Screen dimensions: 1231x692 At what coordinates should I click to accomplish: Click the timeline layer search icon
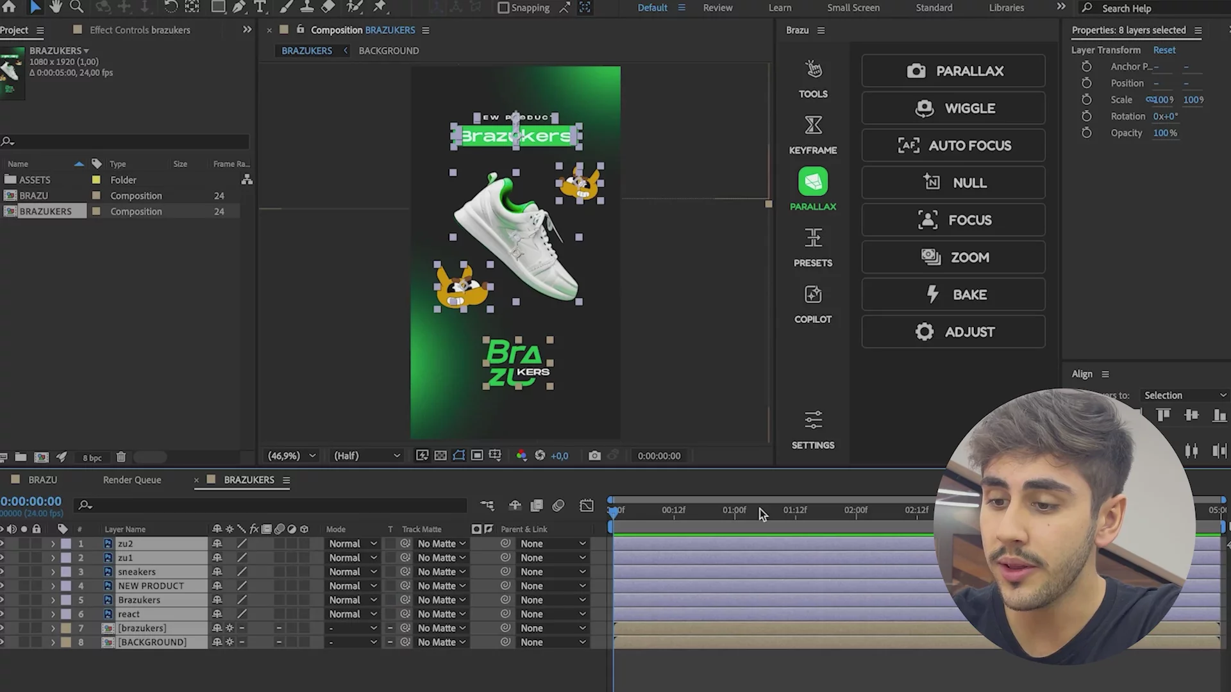click(x=85, y=506)
